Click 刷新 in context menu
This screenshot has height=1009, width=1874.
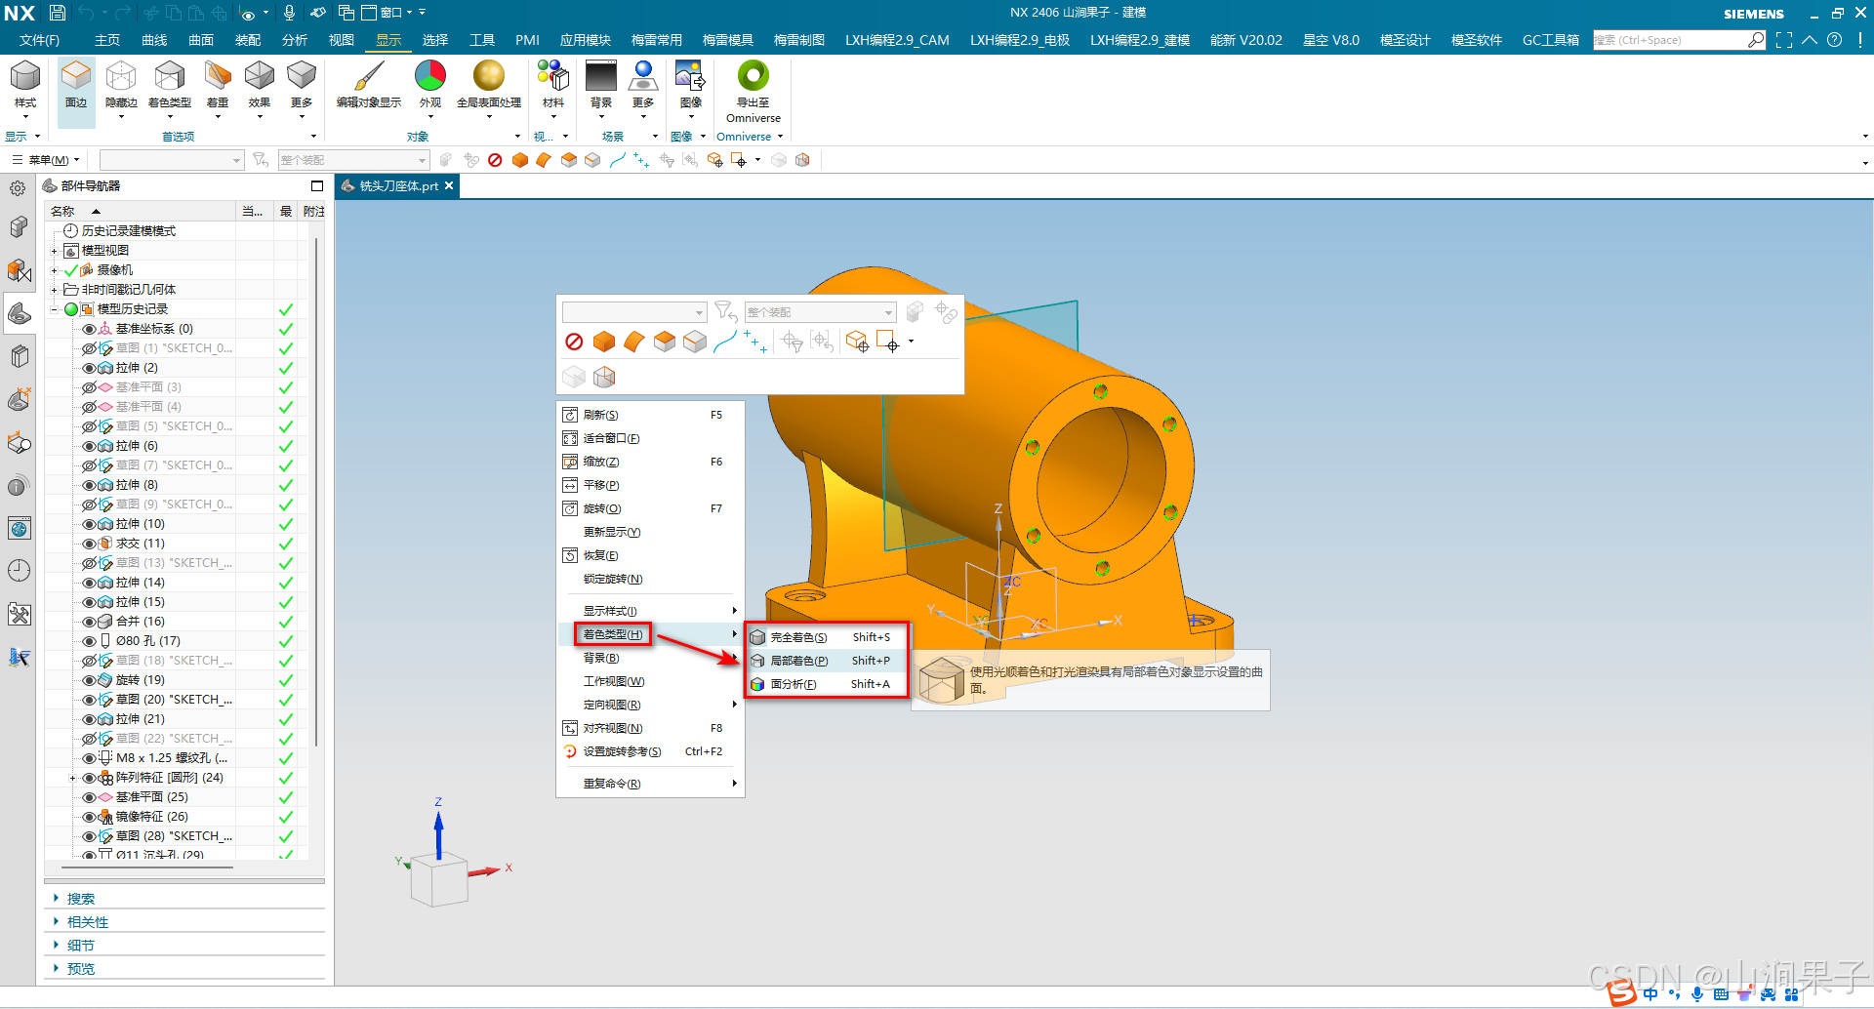650,415
